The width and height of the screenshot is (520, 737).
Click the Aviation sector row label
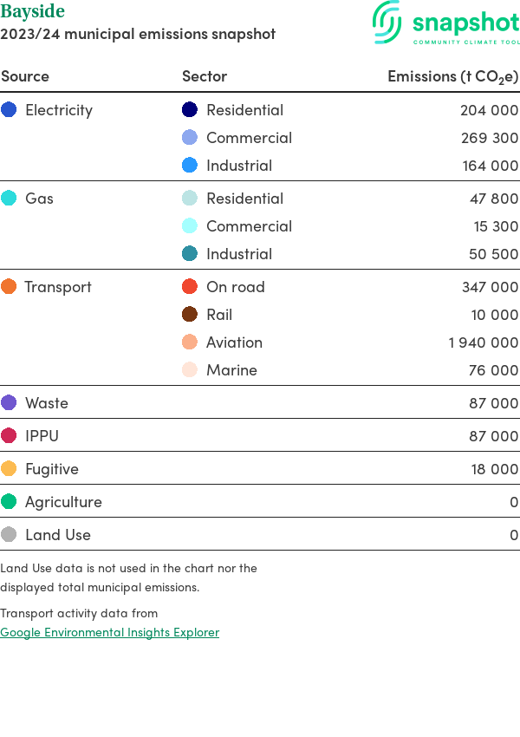point(234,342)
